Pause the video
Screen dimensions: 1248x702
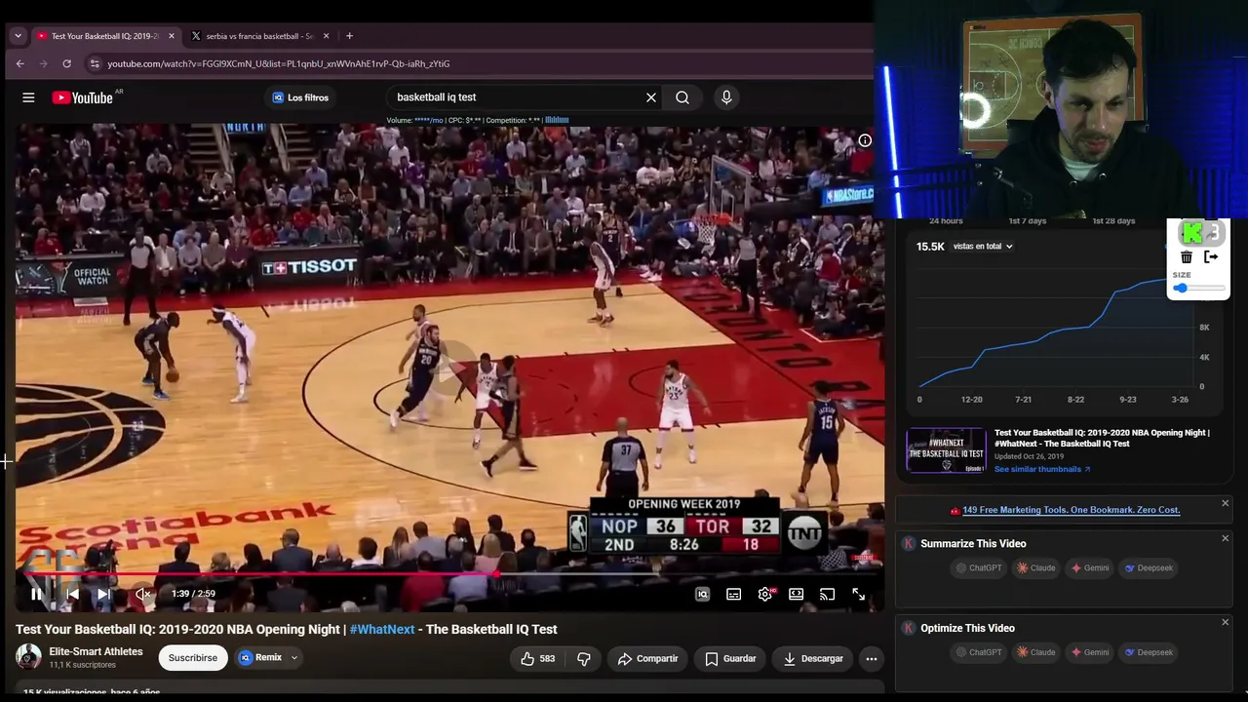tap(37, 594)
